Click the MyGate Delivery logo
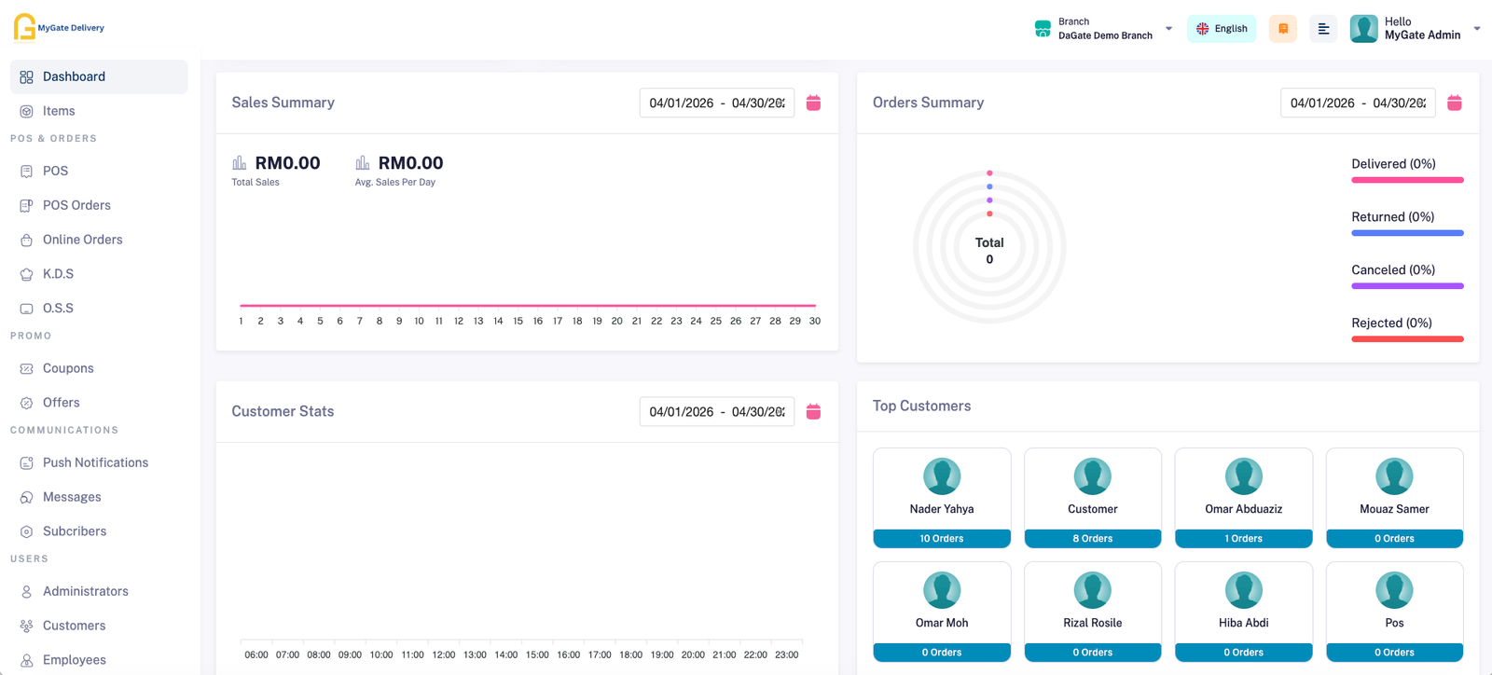 click(58, 27)
